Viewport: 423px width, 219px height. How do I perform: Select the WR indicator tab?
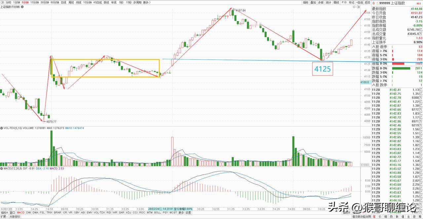coord(115,212)
